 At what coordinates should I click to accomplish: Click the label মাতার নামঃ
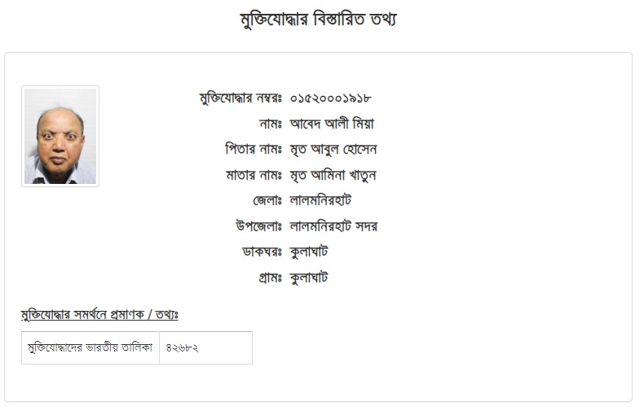[254, 175]
